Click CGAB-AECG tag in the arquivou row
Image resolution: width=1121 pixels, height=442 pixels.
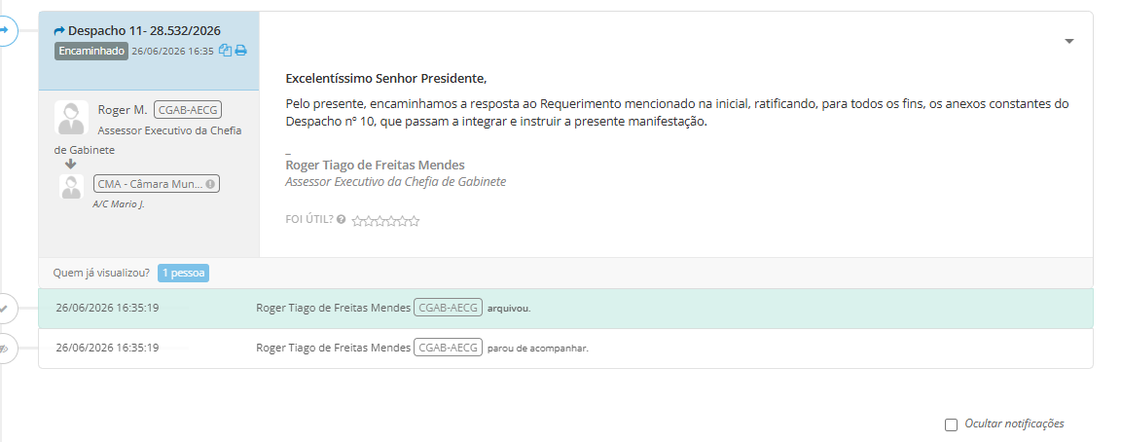(x=449, y=308)
